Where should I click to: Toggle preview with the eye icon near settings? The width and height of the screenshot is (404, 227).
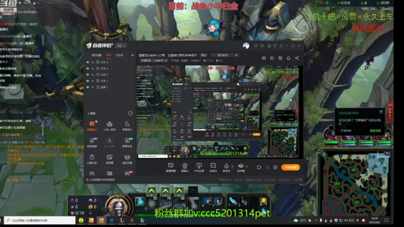pos(267,167)
